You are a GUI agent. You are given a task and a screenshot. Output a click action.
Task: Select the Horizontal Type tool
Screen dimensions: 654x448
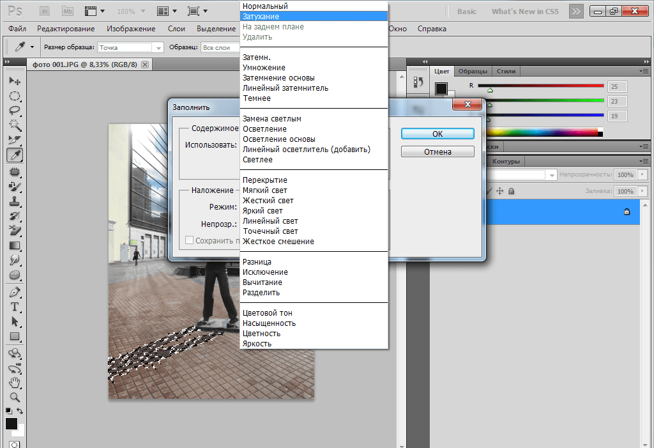click(x=14, y=307)
